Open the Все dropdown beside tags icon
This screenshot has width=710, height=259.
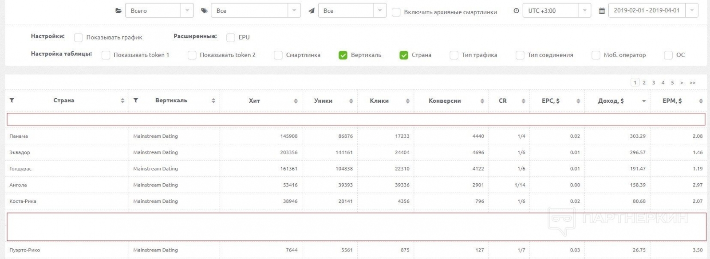256,11
